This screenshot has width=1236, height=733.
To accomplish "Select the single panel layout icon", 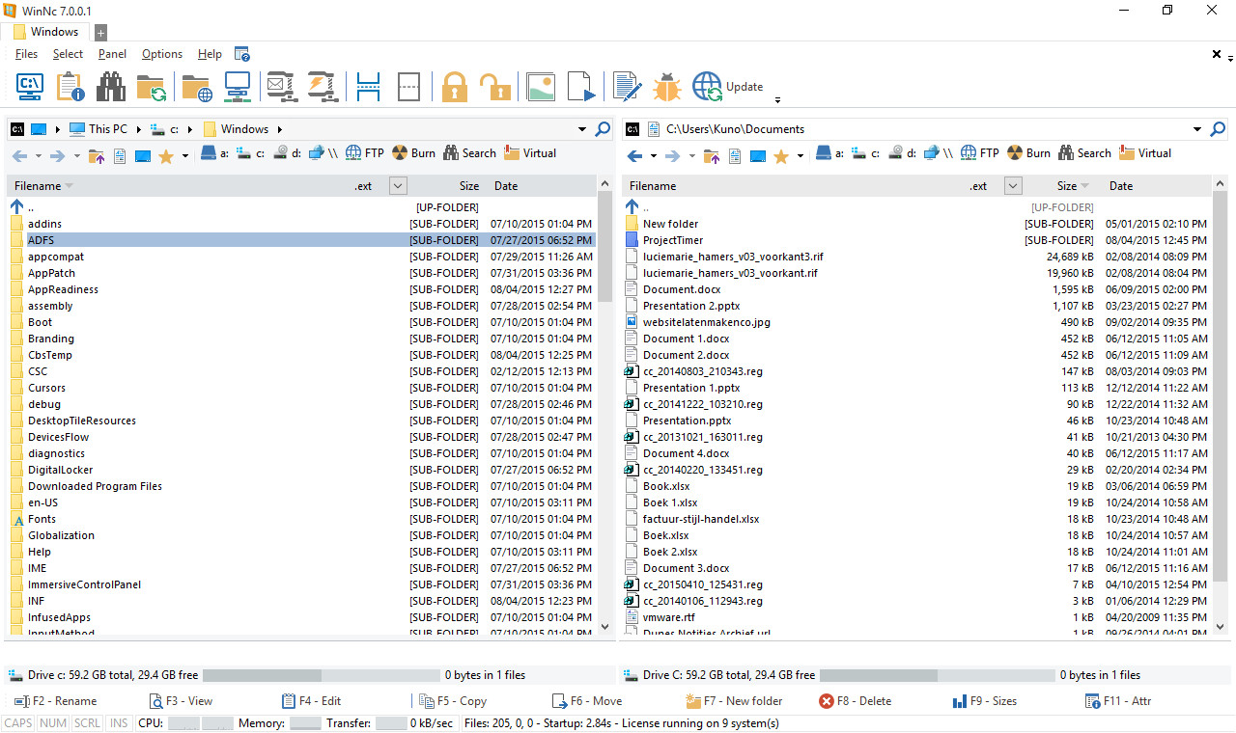I will [408, 87].
